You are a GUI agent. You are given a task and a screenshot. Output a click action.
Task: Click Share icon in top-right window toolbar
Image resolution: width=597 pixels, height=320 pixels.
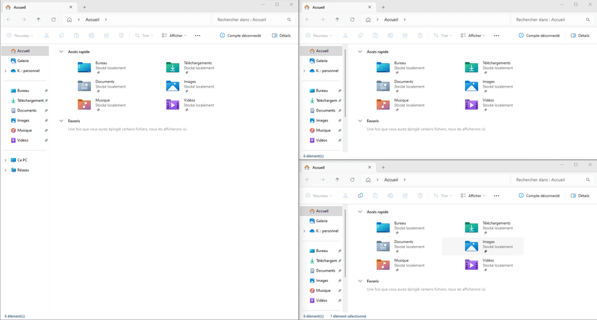(405, 35)
